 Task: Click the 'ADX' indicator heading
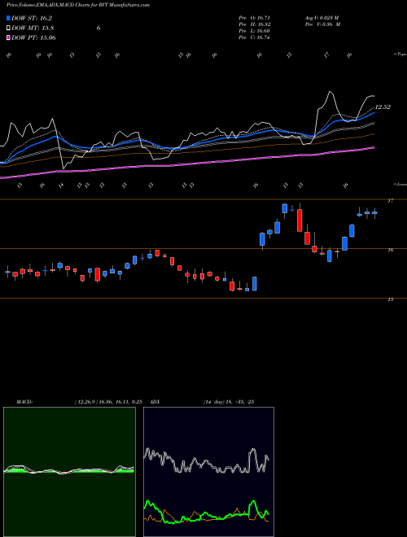coord(155,402)
